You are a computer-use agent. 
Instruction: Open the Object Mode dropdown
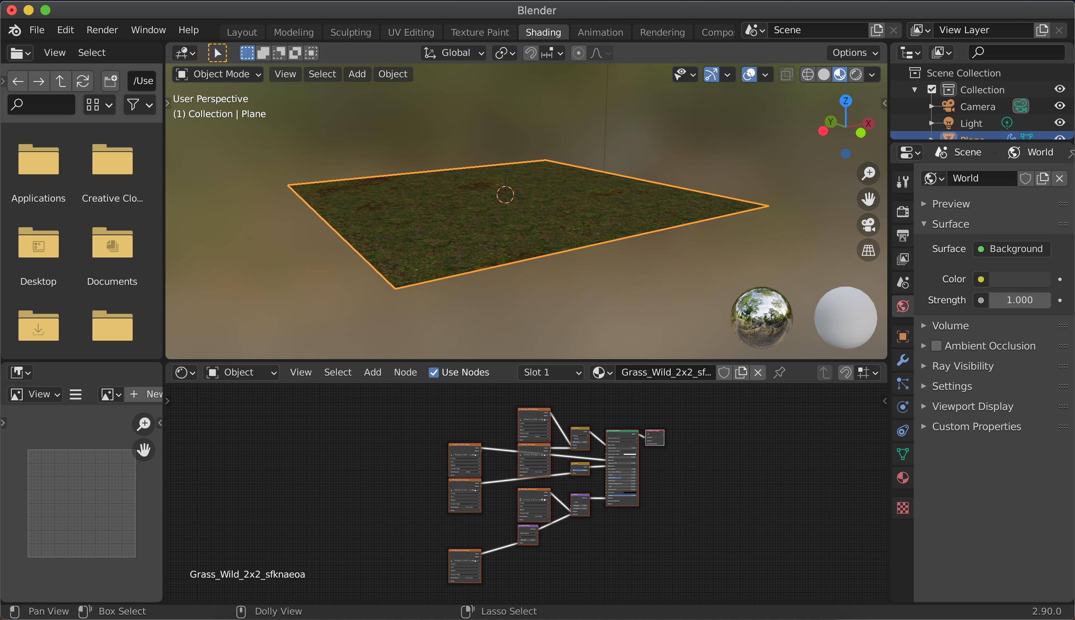pos(218,74)
